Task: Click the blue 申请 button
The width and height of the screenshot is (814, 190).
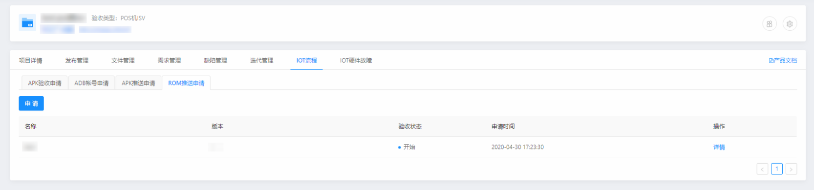Action: click(31, 104)
